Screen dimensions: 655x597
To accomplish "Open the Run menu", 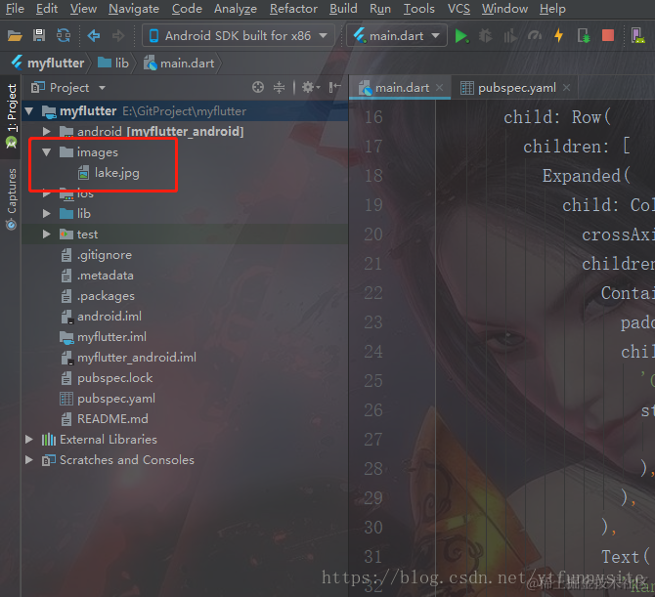I will coord(379,9).
